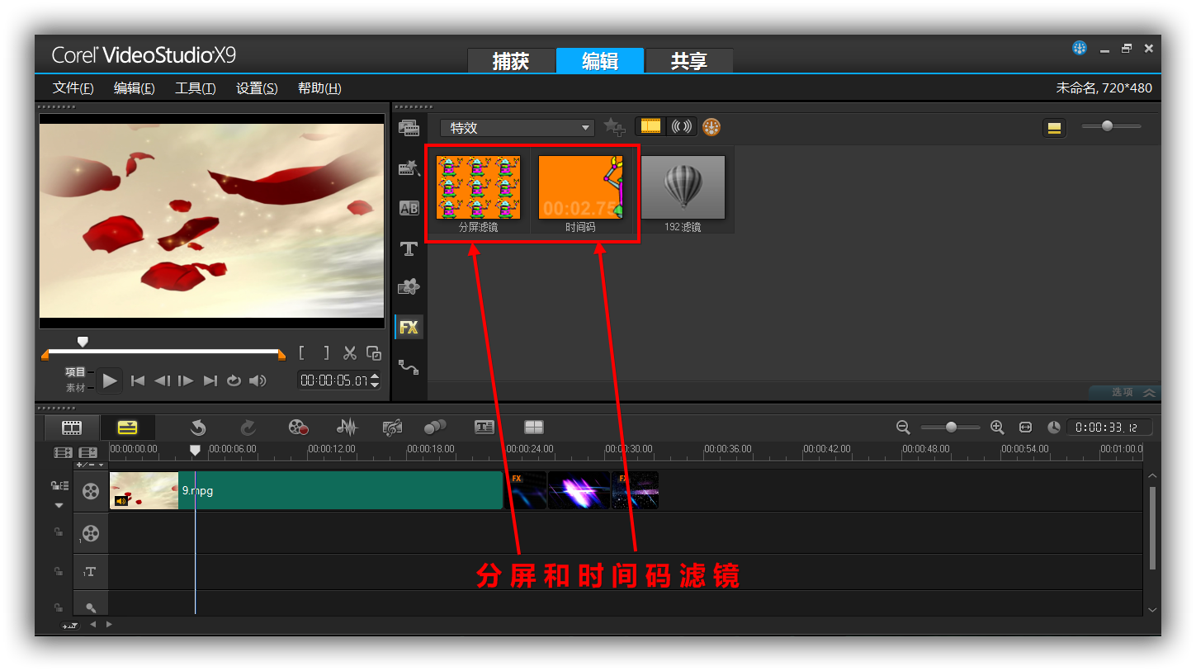Open the Transition (AB) library panel
The image size is (1196, 671).
point(409,208)
